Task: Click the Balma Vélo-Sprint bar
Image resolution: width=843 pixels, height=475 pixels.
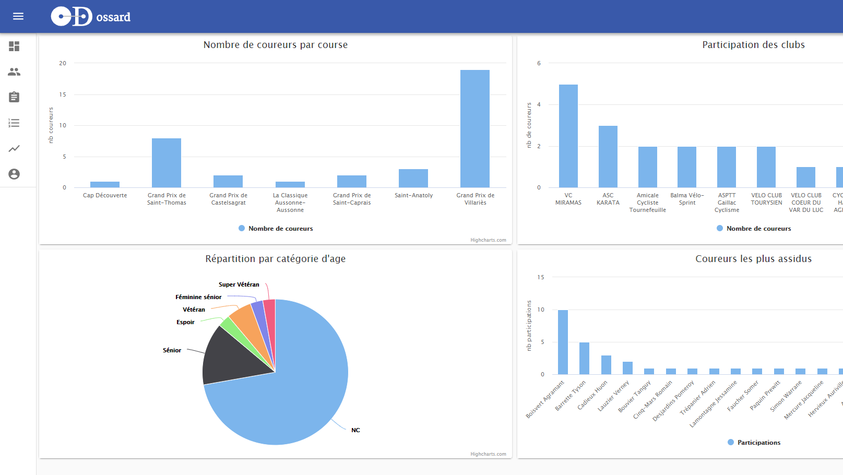Action: (x=687, y=167)
